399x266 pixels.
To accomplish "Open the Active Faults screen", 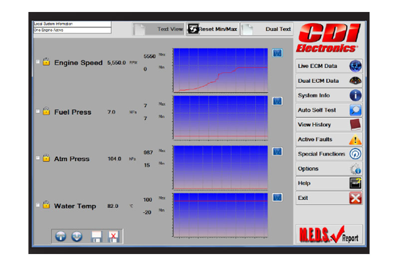I will 329,140.
